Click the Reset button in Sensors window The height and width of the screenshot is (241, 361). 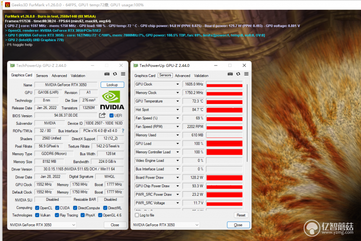241,215
